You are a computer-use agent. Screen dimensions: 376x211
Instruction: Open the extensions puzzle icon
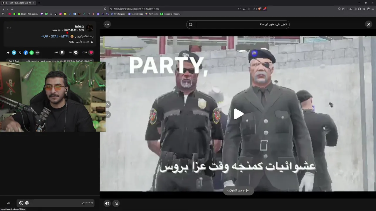339,9
